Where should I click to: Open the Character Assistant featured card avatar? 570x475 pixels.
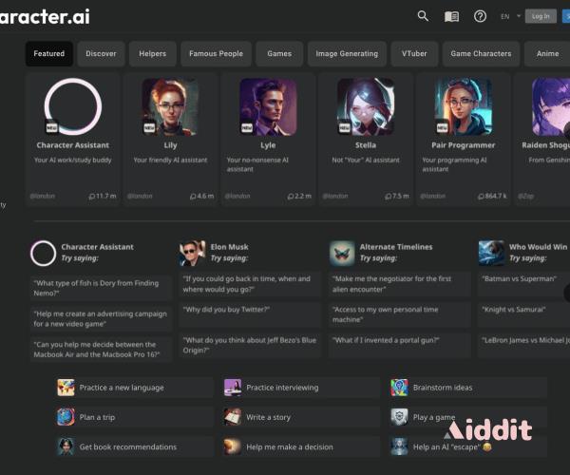tap(73, 106)
